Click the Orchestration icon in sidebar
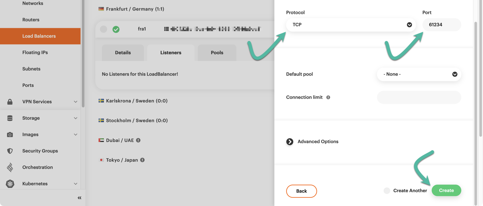 10,167
